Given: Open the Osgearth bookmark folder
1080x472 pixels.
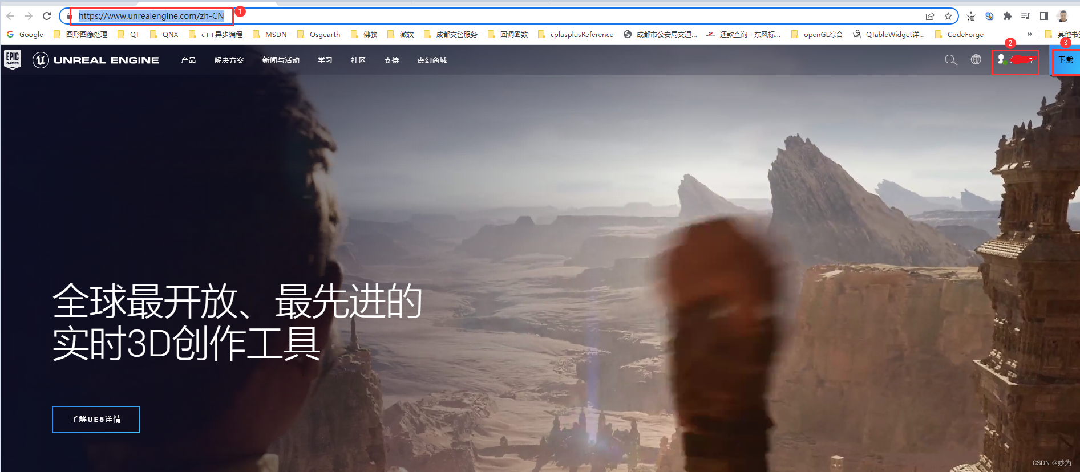Looking at the screenshot, I should point(318,34).
